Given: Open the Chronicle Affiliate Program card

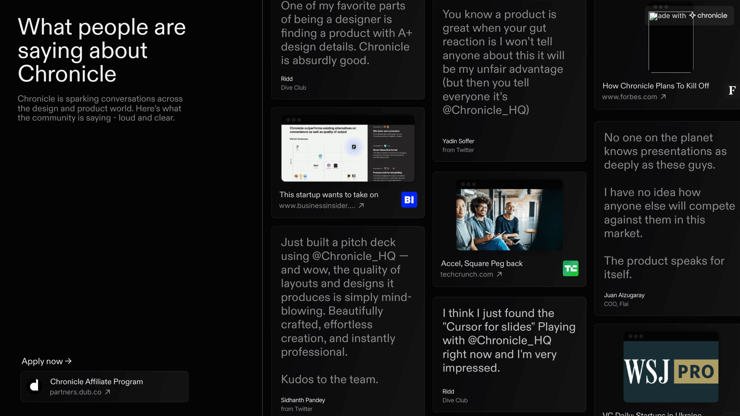Looking at the screenshot, I should 104,387.
